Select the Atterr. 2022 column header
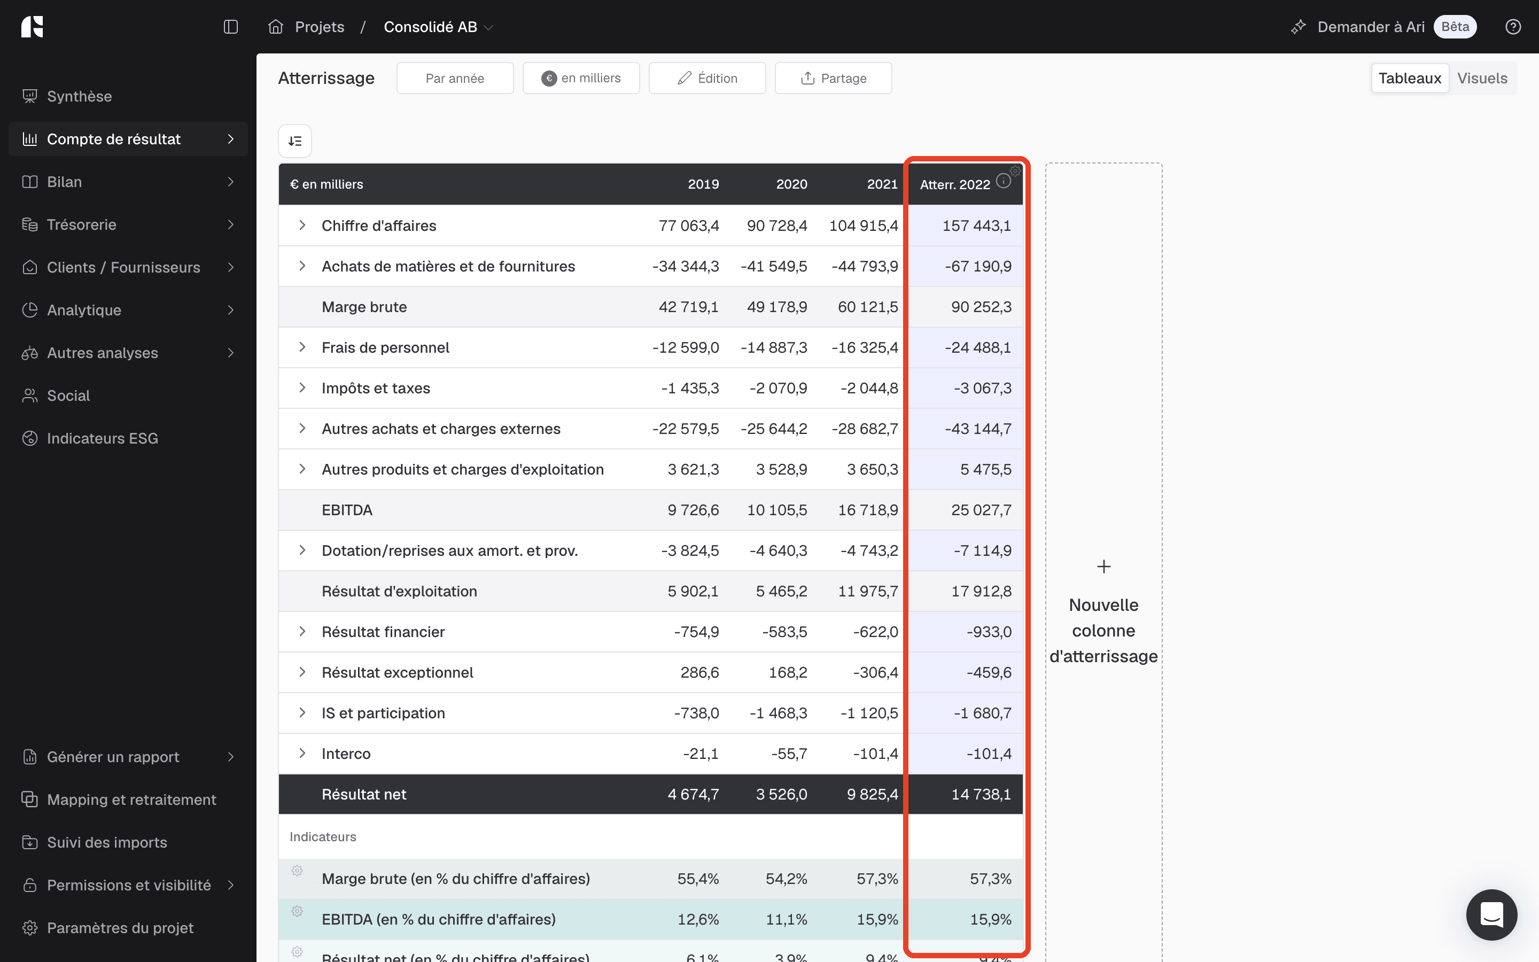The image size is (1539, 962). [955, 184]
